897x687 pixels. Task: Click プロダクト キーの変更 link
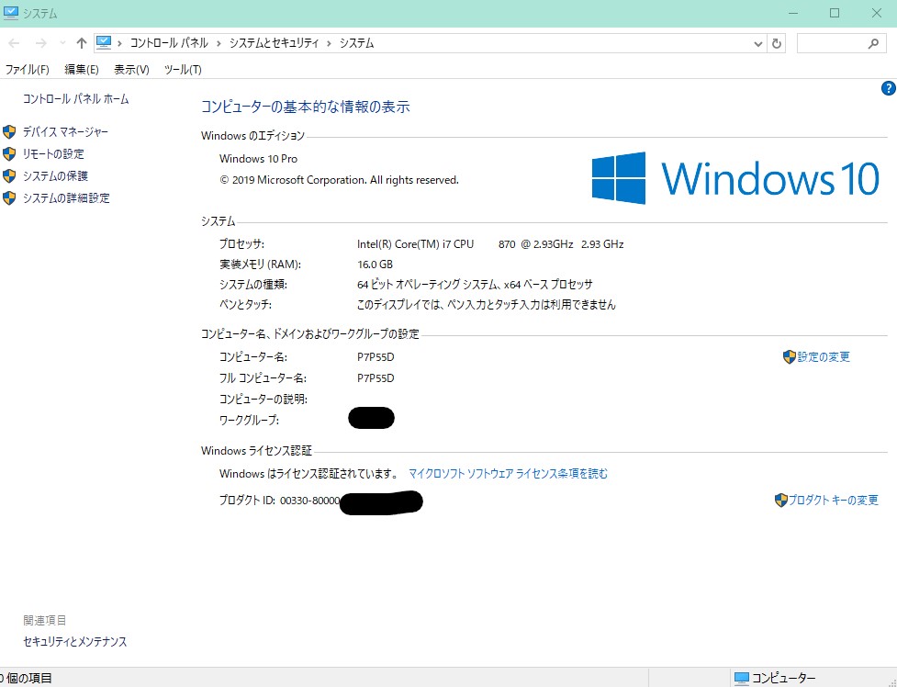[833, 501]
